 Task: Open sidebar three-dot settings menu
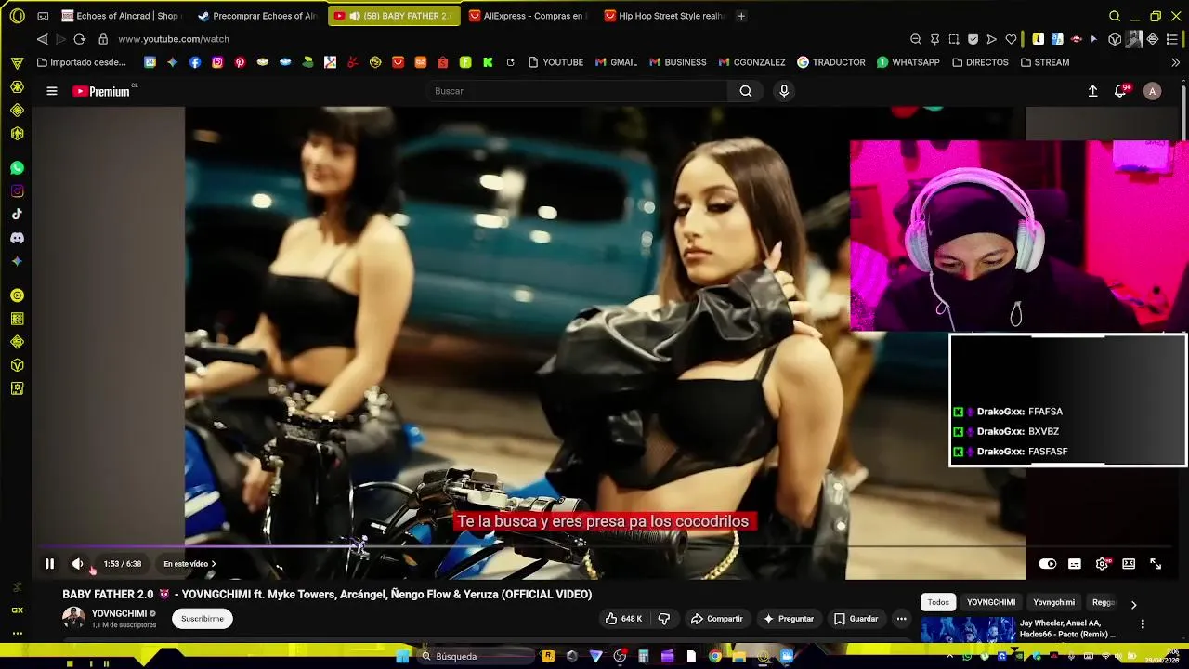pyautogui.click(x=17, y=633)
